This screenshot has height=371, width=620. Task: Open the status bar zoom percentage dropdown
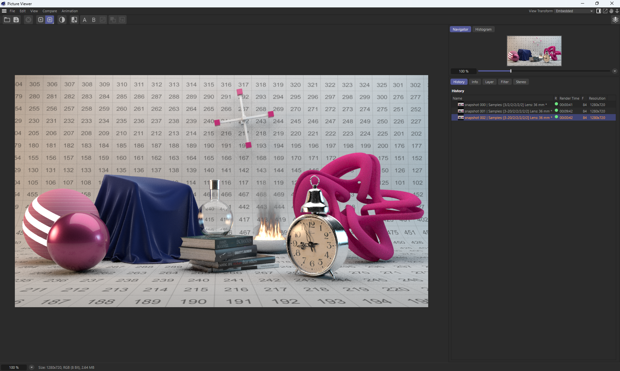pos(31,367)
